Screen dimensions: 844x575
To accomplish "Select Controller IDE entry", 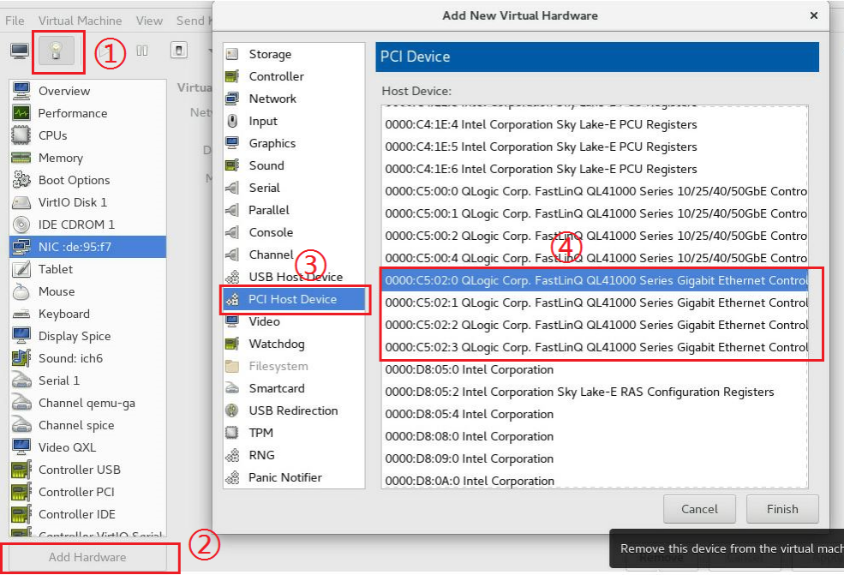I will point(87,514).
